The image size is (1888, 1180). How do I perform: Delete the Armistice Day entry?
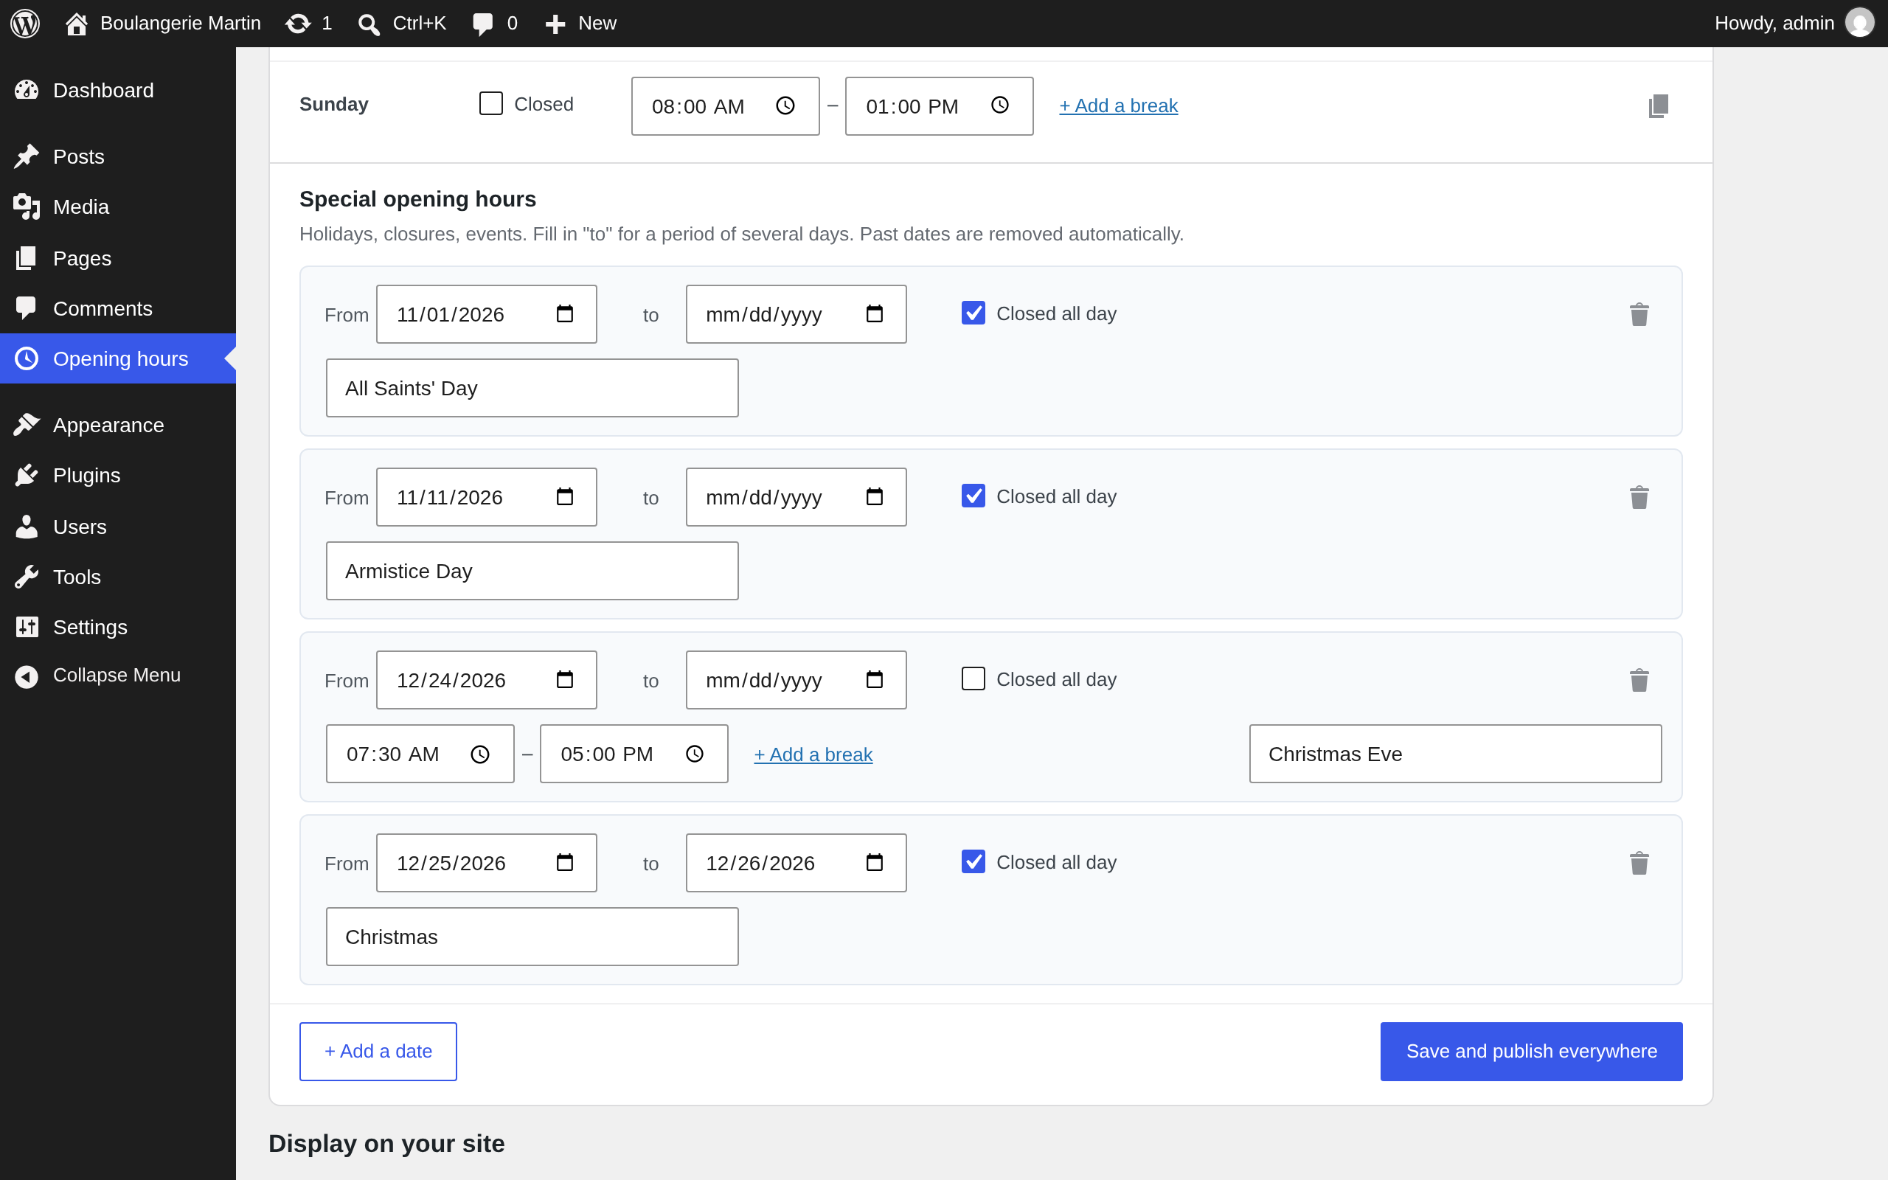pyautogui.click(x=1639, y=497)
